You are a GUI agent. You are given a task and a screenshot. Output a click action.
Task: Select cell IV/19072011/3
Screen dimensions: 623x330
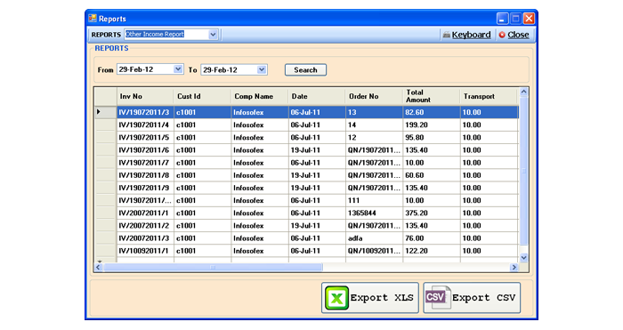coord(145,112)
